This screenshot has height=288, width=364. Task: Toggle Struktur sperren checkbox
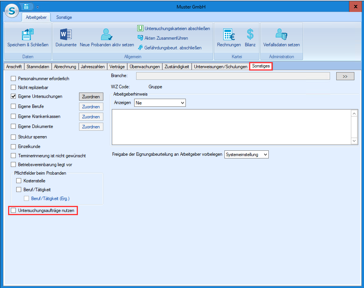(13, 137)
